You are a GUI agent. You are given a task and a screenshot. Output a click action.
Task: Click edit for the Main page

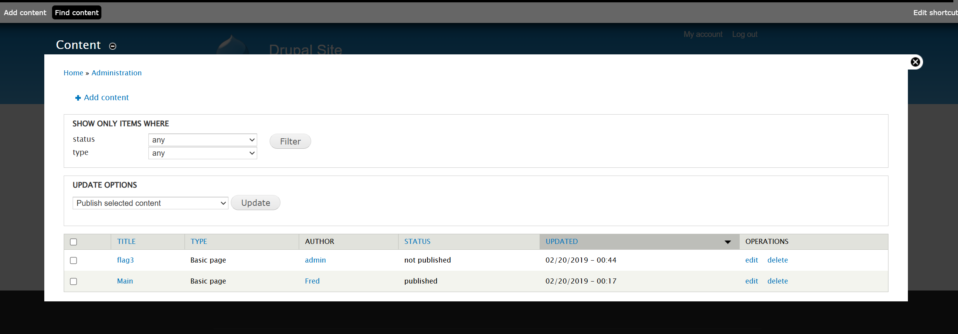click(x=751, y=281)
